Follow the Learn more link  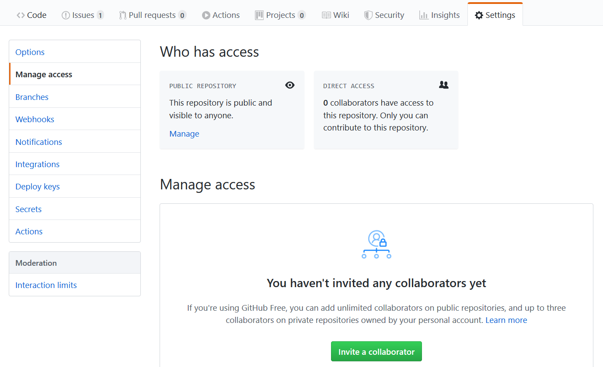pos(506,320)
